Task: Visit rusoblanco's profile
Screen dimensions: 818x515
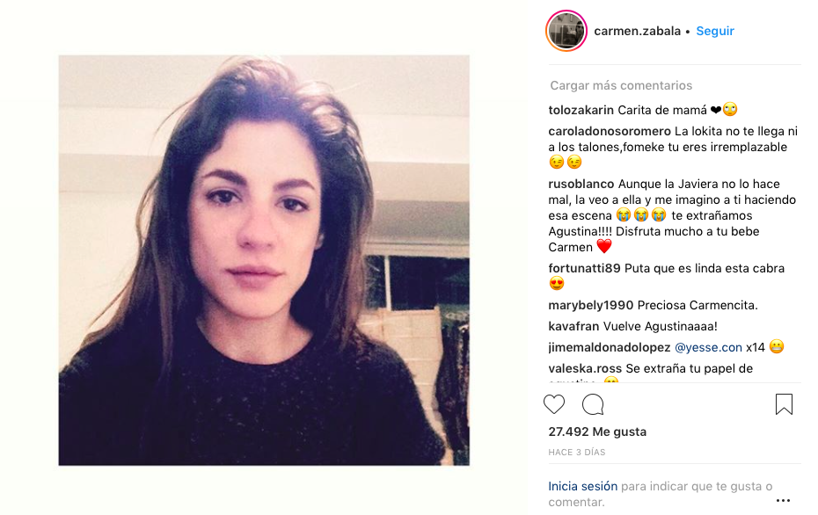Action: pyautogui.click(x=581, y=184)
